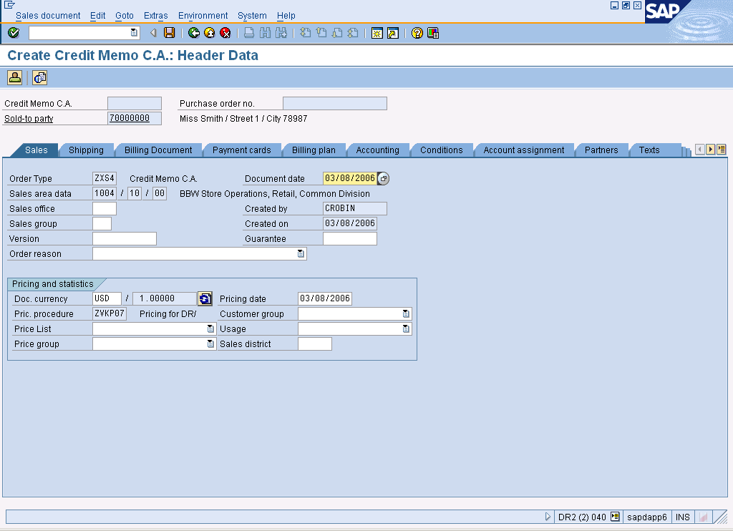Click the Sales district input field
Image resolution: width=733 pixels, height=531 pixels.
coord(315,344)
